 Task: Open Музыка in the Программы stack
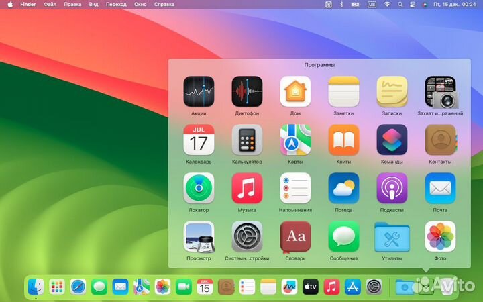coord(247,189)
